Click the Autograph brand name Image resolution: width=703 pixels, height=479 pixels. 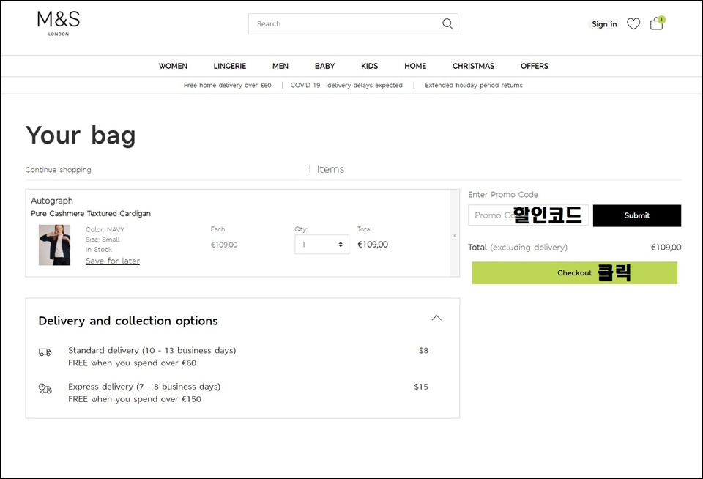coord(52,201)
